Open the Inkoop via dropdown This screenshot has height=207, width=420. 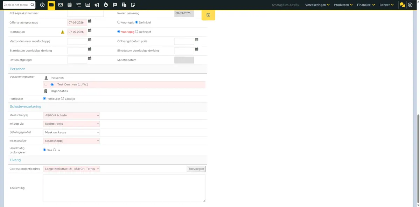pyautogui.click(x=71, y=124)
